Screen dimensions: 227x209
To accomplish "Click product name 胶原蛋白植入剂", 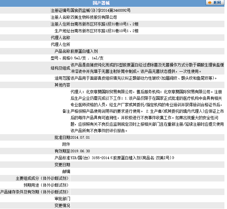I will tap(84, 51).
